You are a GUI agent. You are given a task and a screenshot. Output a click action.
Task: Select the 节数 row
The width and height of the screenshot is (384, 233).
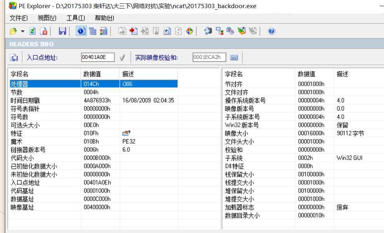click(x=93, y=92)
